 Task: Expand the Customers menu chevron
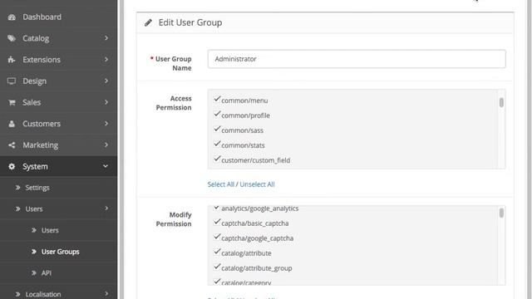click(x=106, y=124)
